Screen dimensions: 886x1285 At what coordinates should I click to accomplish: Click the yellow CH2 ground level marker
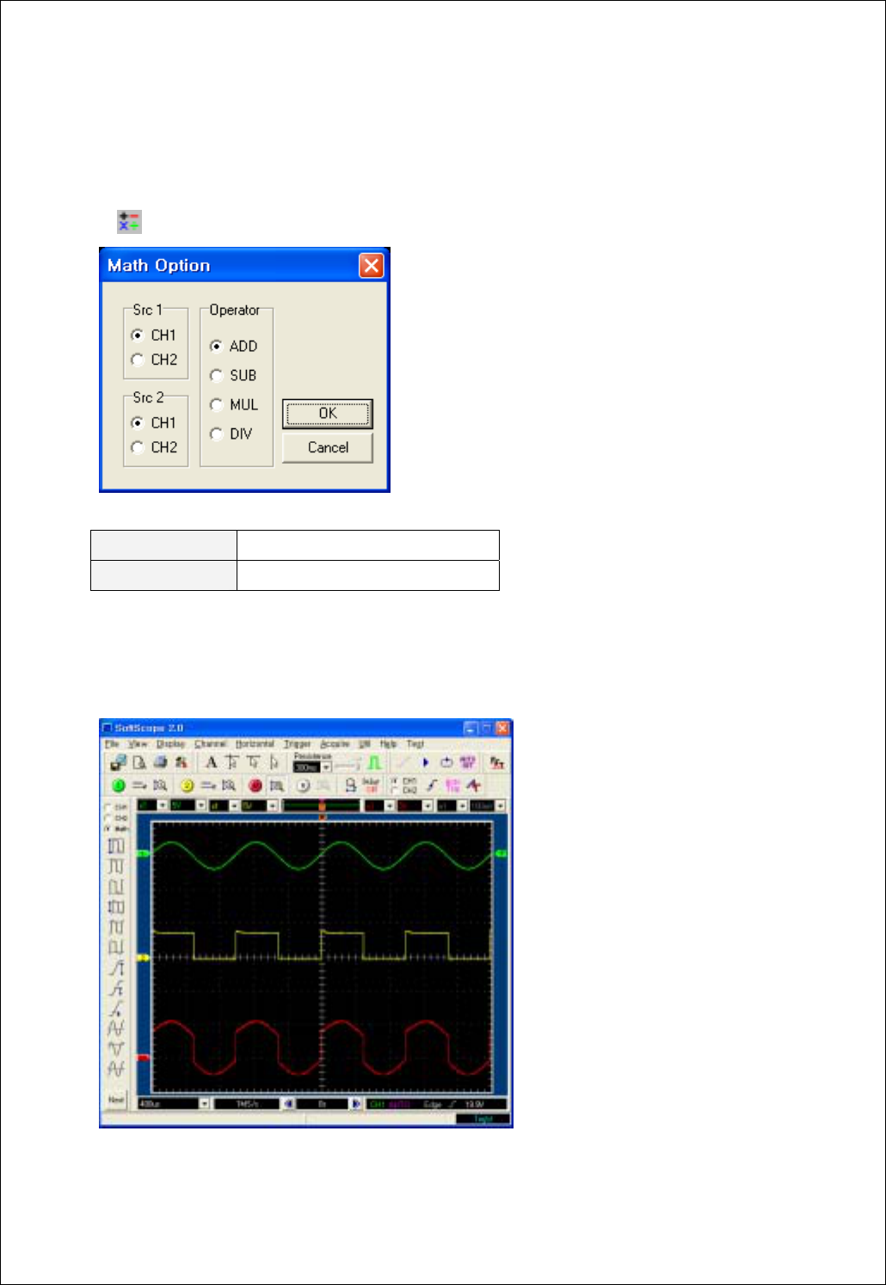pyautogui.click(x=143, y=957)
